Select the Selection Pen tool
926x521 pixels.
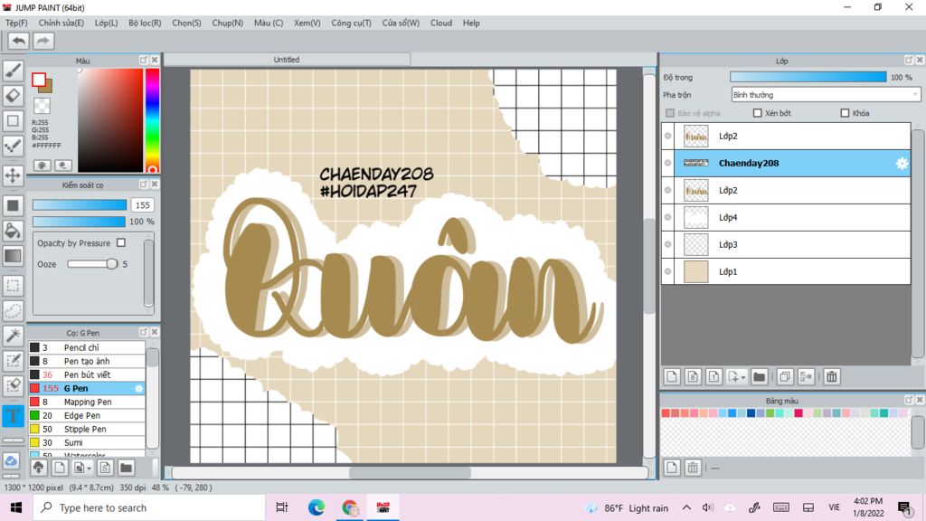point(13,361)
